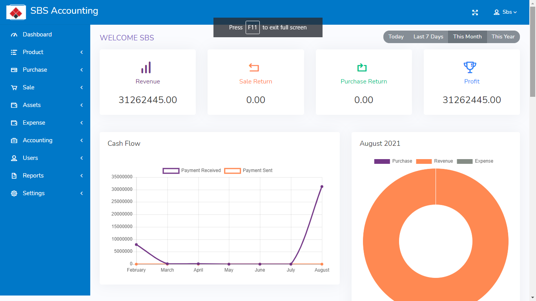Expand the Reports submenu chevron
This screenshot has height=301, width=536.
tap(82, 176)
